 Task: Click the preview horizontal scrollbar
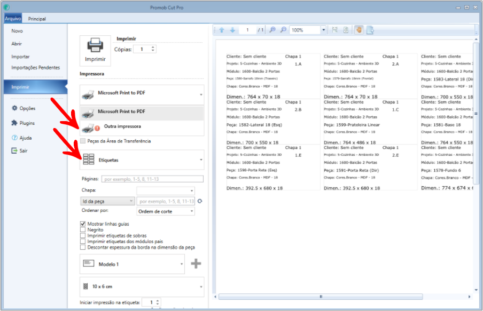321,297
